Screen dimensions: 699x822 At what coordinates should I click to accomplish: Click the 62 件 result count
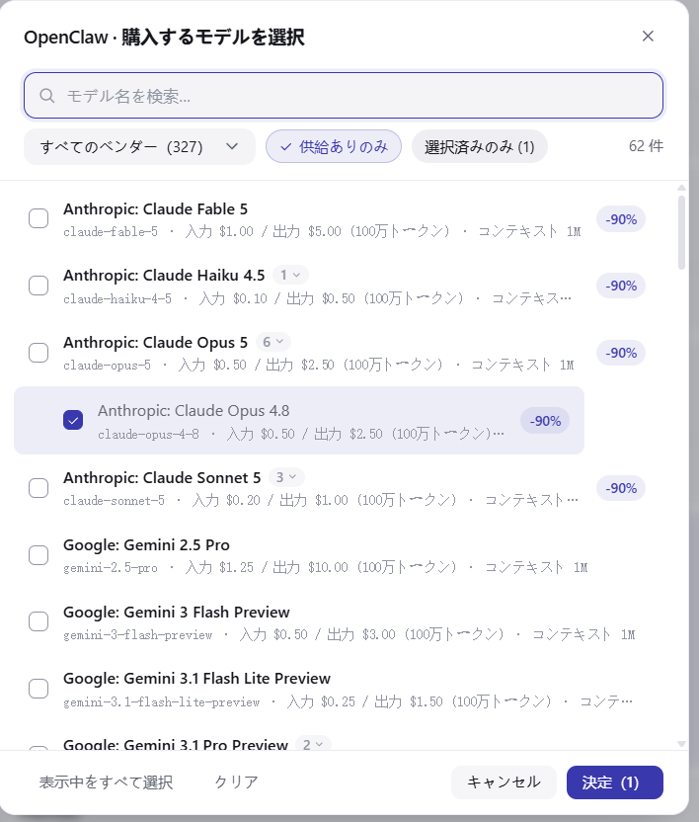[646, 146]
